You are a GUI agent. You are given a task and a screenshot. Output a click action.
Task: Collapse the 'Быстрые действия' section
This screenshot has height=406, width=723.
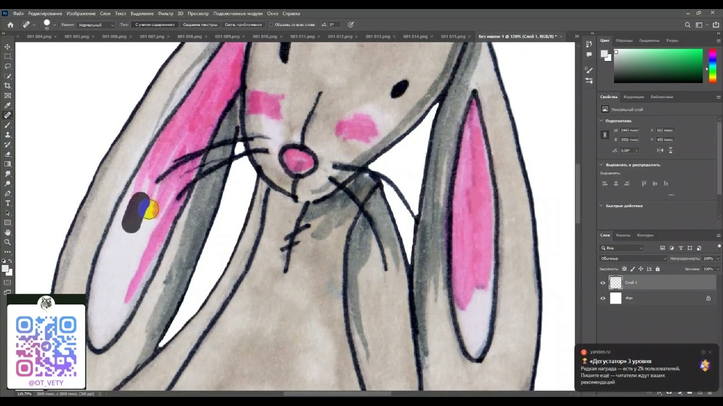tap(602, 206)
